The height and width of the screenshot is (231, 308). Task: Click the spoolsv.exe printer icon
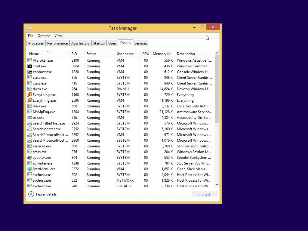30,157
